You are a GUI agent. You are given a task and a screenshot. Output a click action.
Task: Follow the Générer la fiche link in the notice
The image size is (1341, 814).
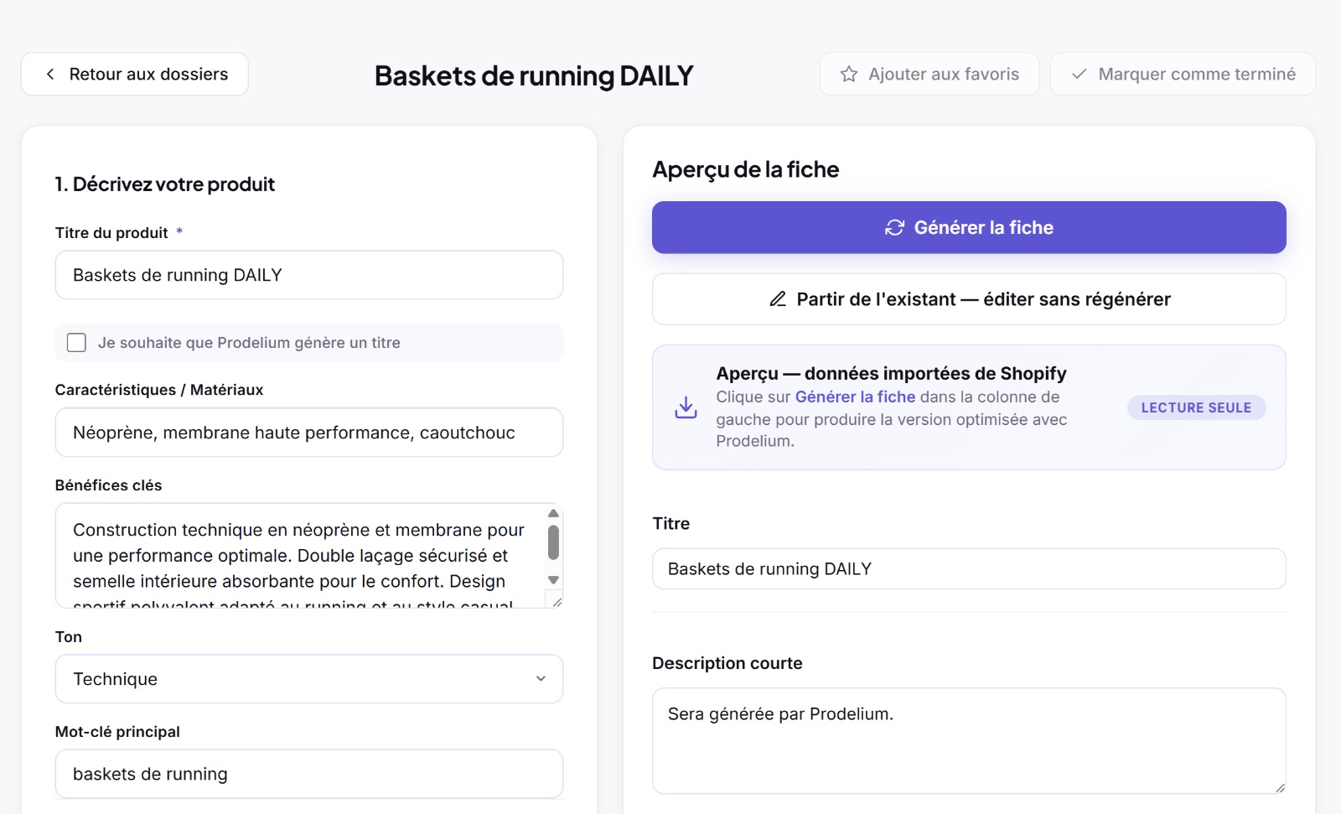click(855, 397)
